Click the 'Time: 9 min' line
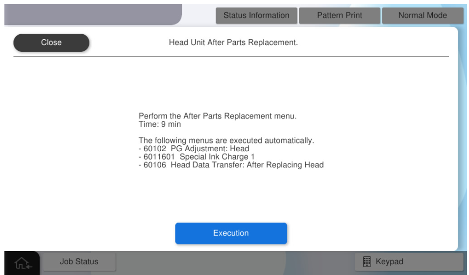The width and height of the screenshot is (469, 275). [160, 124]
